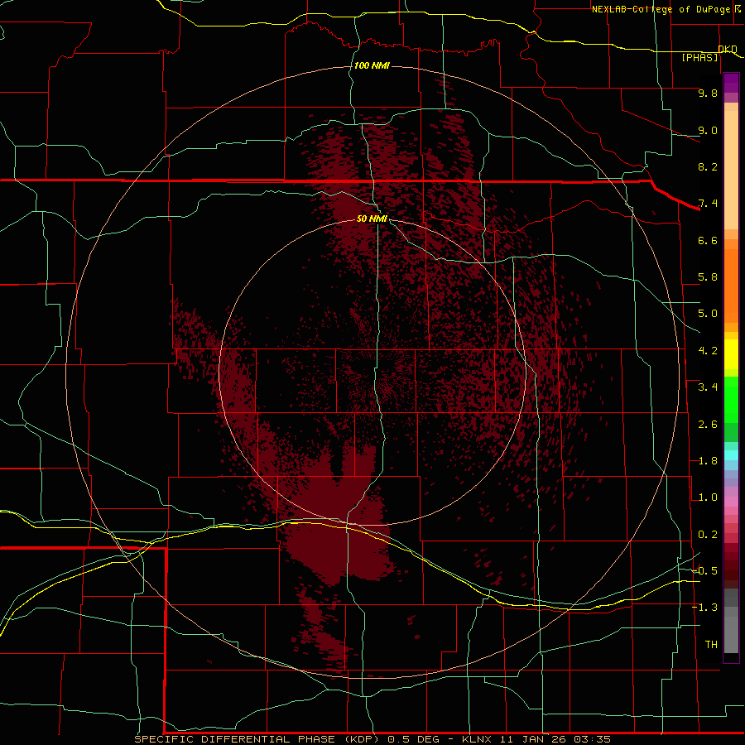Viewport: 745px width, 745px height.
Task: Click the 50 NMI range ring label
Action: pos(372,219)
